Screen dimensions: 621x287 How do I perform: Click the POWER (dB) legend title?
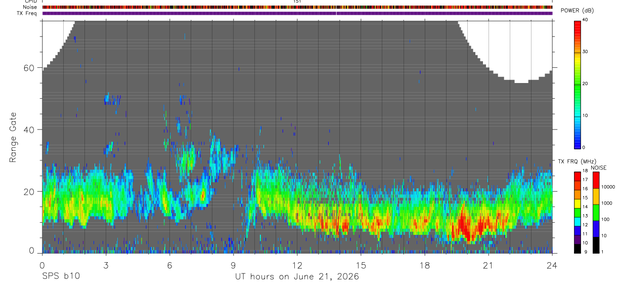point(577,11)
